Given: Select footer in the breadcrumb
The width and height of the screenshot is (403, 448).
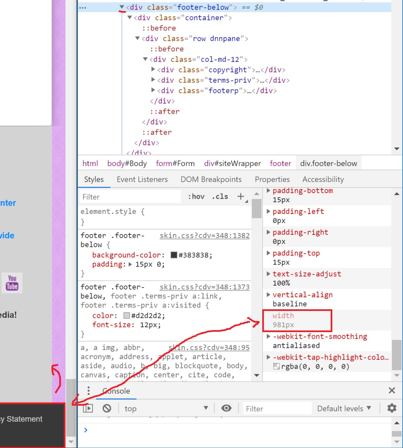Looking at the screenshot, I should pyautogui.click(x=280, y=163).
